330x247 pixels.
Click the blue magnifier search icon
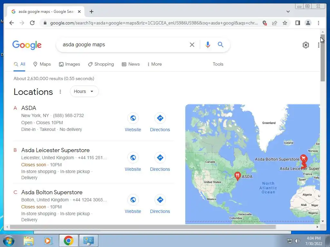[x=220, y=44]
